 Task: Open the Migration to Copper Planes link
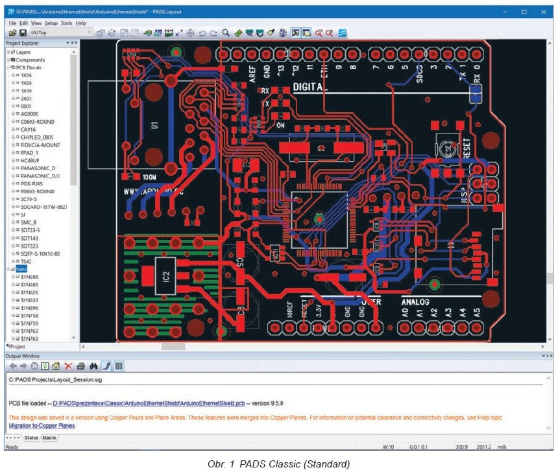pos(42,426)
